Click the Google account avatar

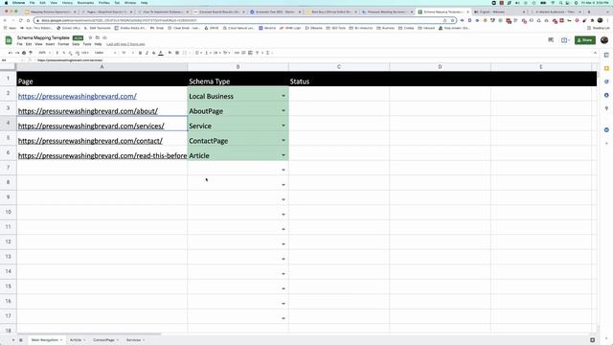[604, 40]
